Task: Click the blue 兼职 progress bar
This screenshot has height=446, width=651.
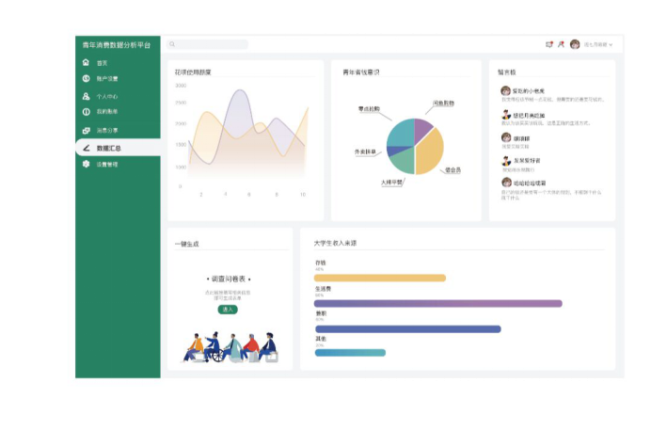Action: (408, 329)
